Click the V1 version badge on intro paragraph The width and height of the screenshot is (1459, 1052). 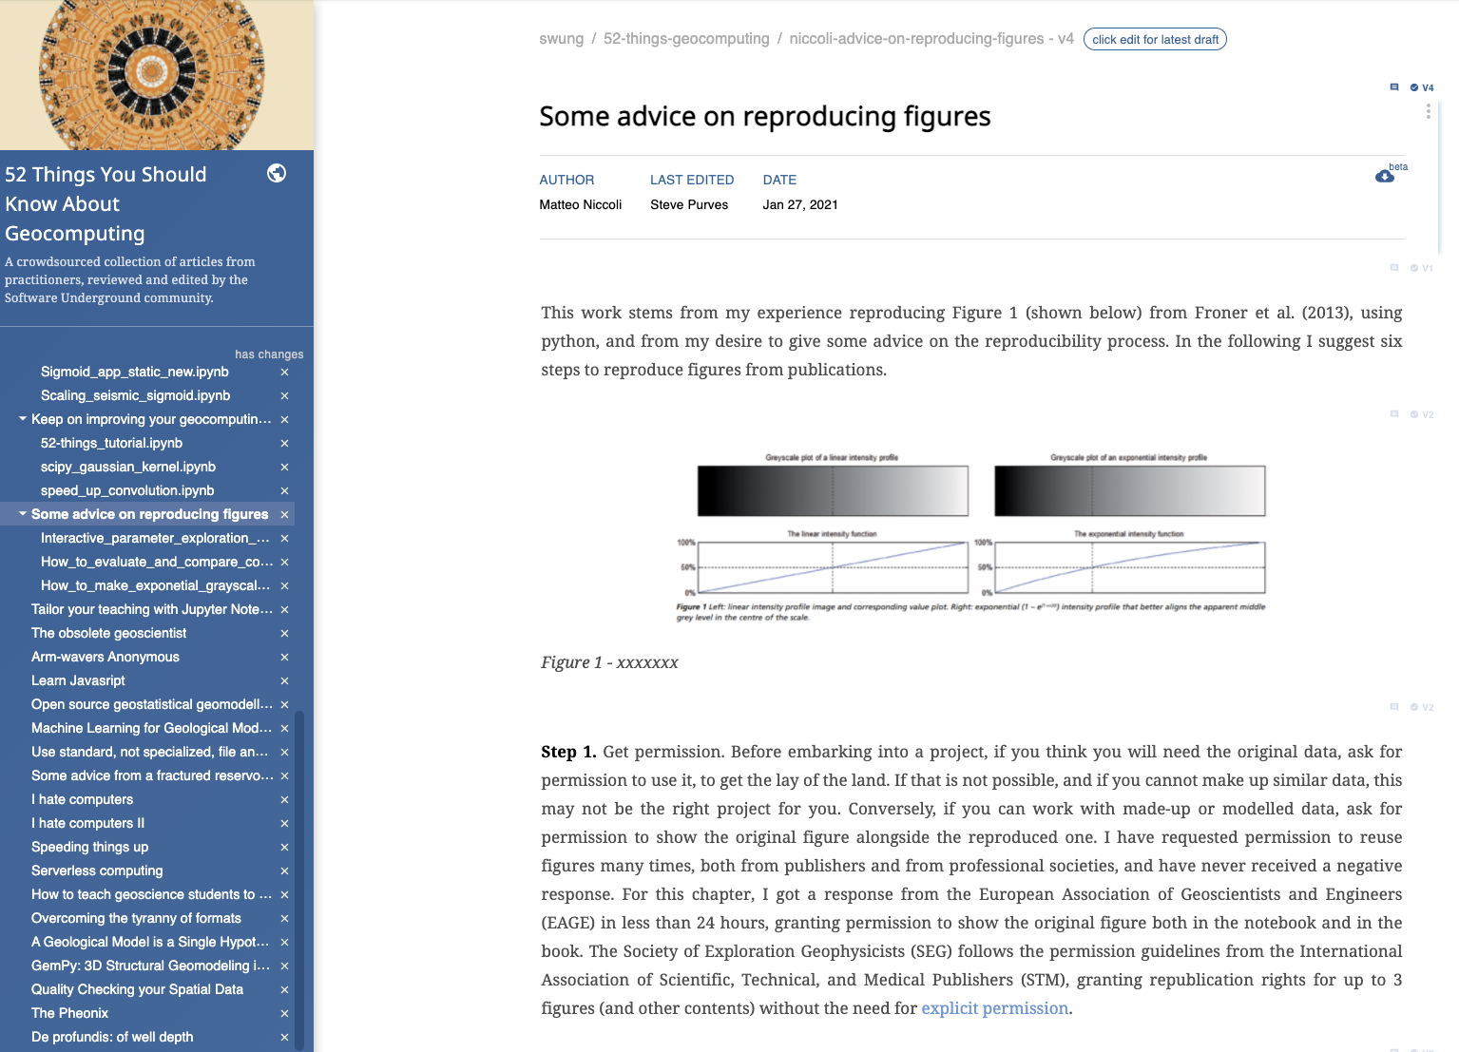(x=1422, y=268)
